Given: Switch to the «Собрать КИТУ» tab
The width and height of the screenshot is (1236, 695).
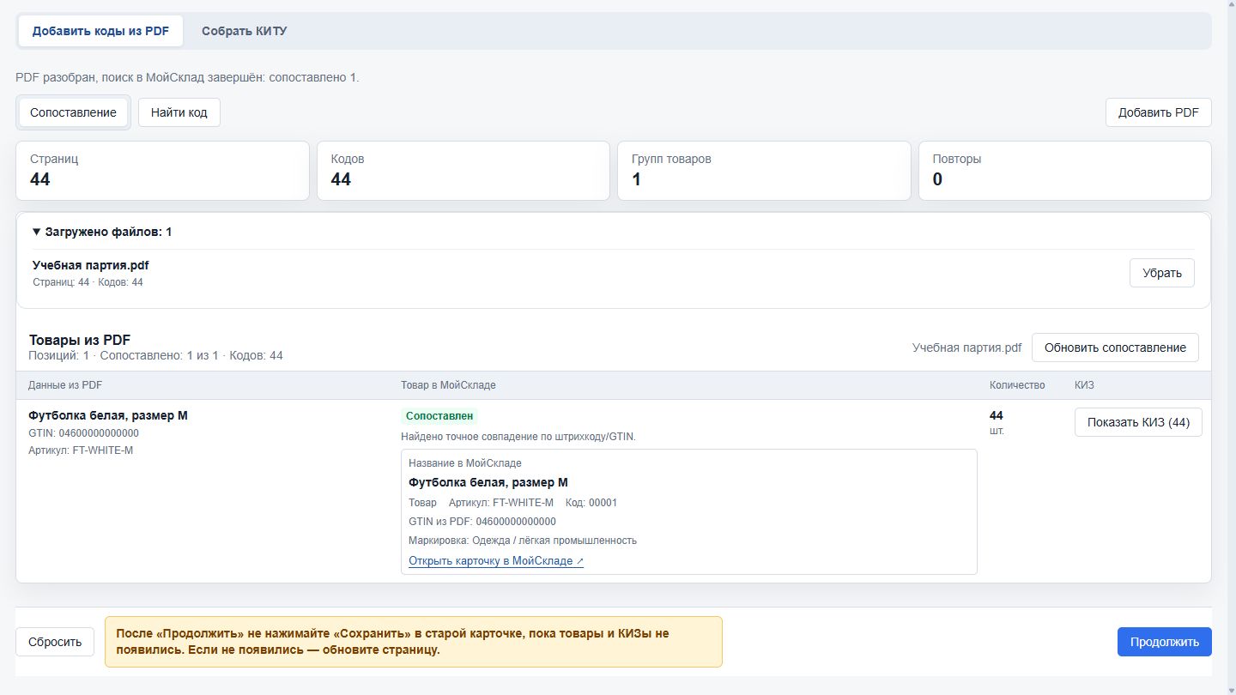Looking at the screenshot, I should point(245,31).
